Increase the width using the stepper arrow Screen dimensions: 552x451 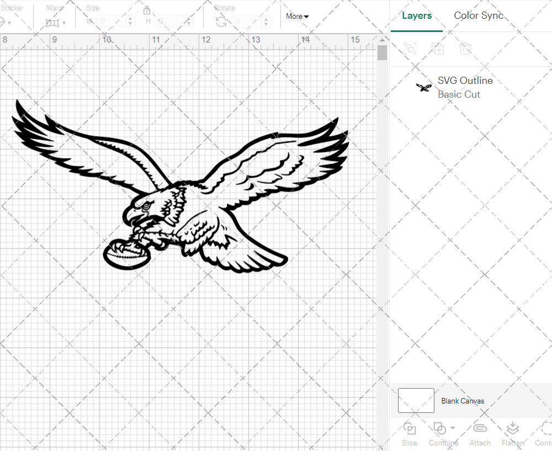point(130,19)
